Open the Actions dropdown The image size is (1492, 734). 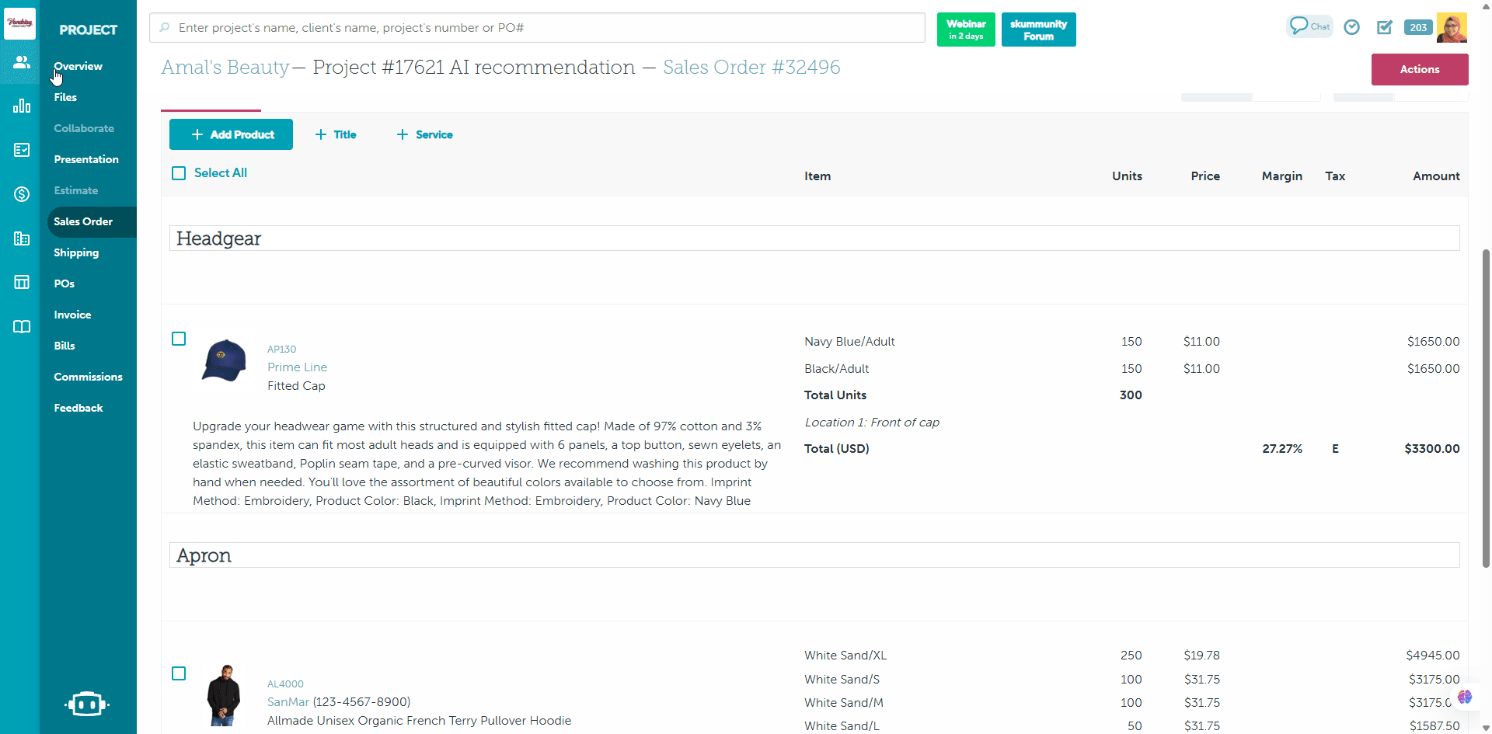pos(1420,69)
